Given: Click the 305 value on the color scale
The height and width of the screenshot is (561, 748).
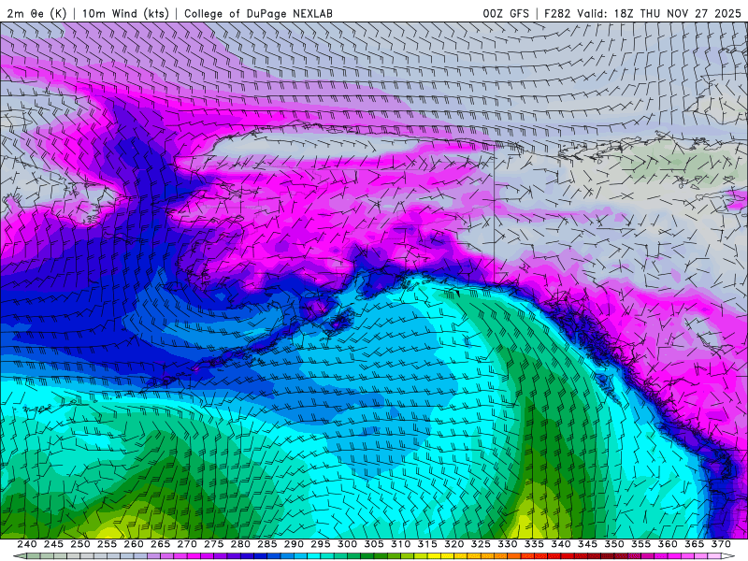Looking at the screenshot, I should click(374, 544).
